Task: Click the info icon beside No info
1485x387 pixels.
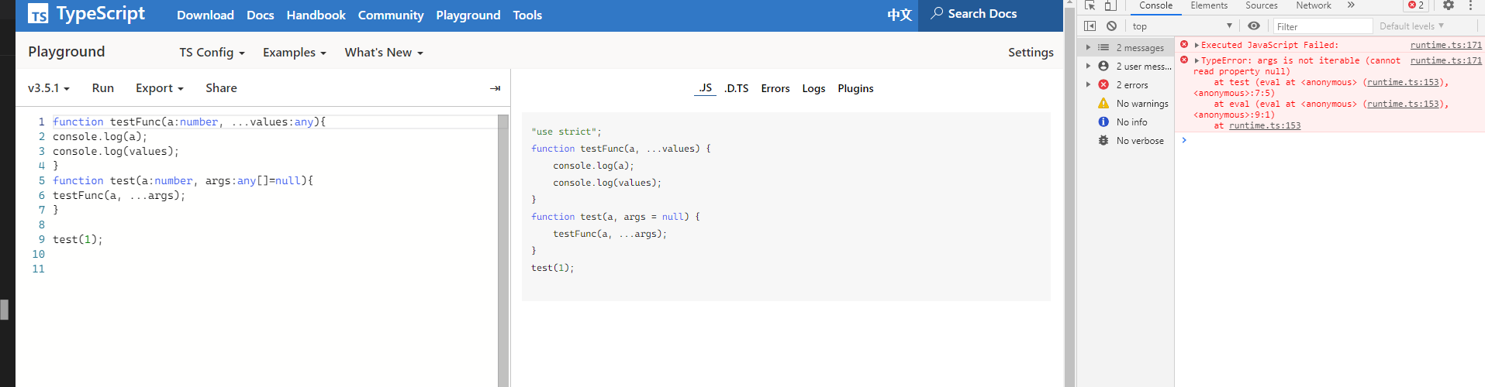Action: 1103,122
